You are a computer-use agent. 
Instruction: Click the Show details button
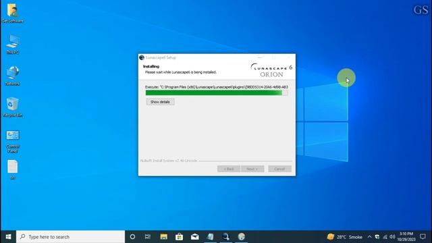click(160, 102)
